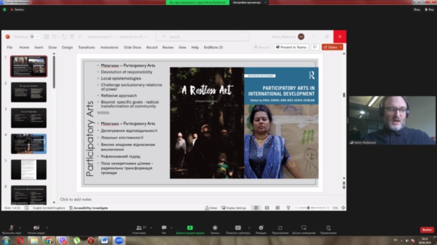Click the Undo arrow icon
Screen dimensions: 437x245
[54, 37]
